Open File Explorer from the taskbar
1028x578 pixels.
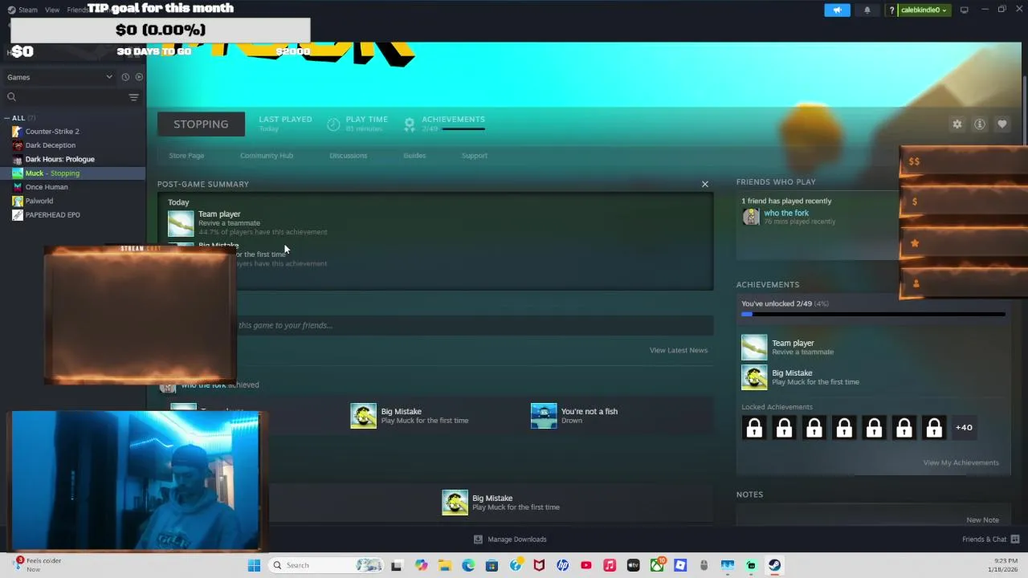point(445,565)
